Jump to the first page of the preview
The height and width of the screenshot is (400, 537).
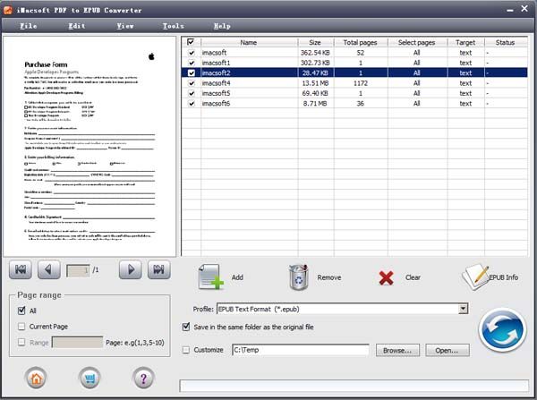pos(21,270)
